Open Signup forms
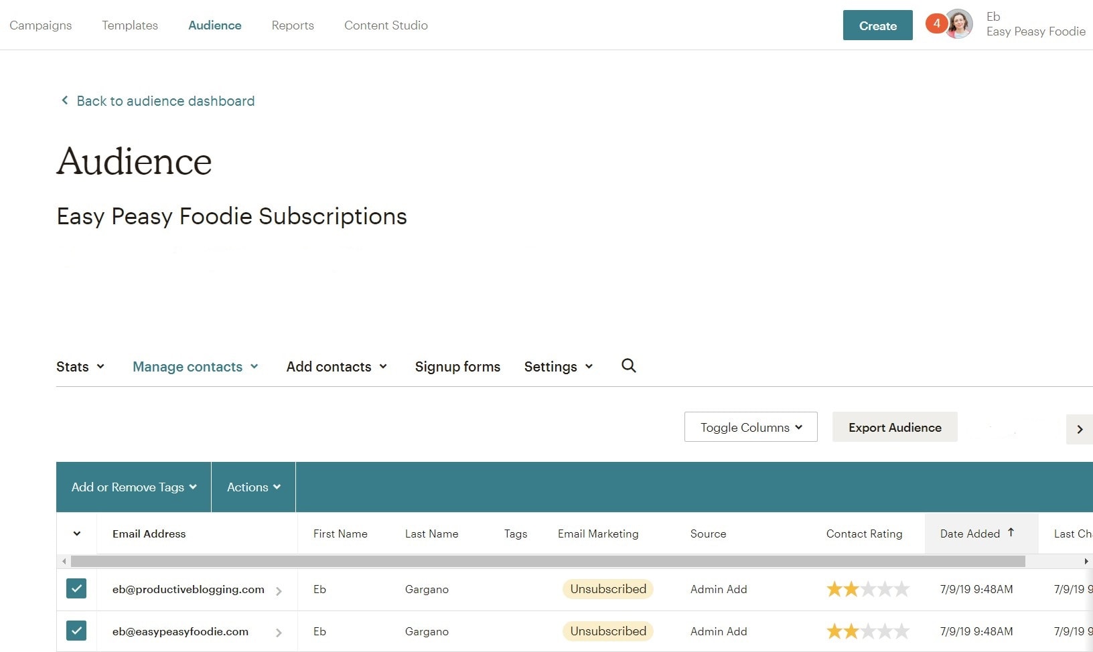The width and height of the screenshot is (1093, 652). pos(457,367)
